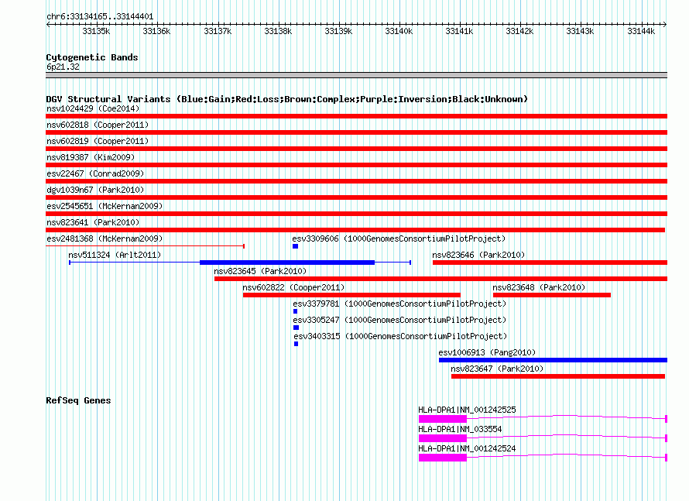Select the esv1006913 (Pang2010) label
689x501 pixels.
coord(487,352)
